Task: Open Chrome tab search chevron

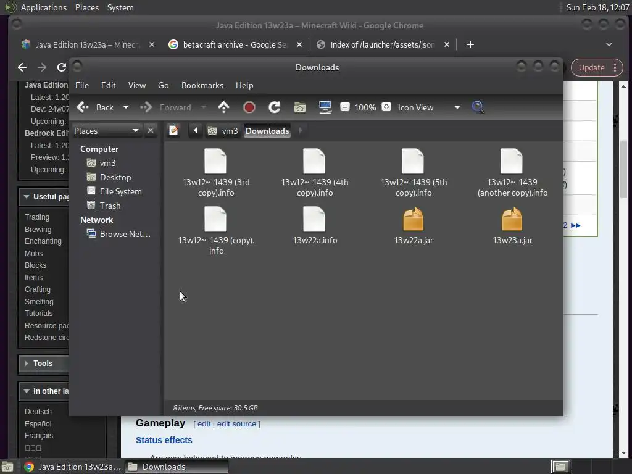Action: pyautogui.click(x=609, y=44)
